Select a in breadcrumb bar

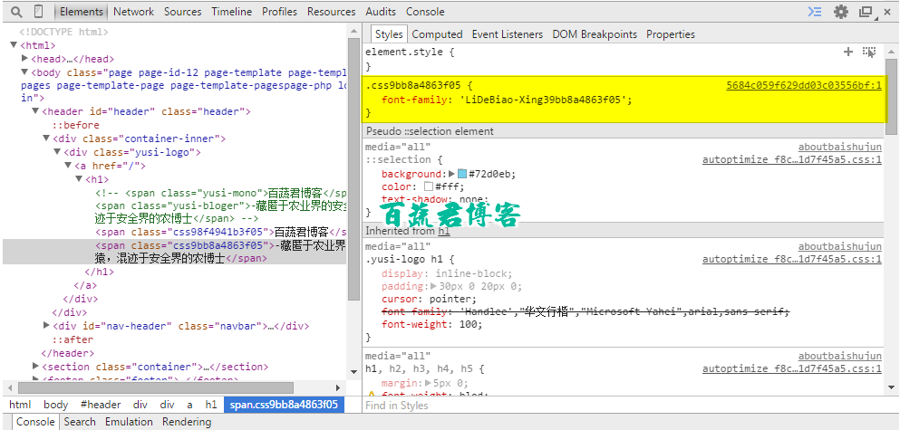[x=189, y=405]
